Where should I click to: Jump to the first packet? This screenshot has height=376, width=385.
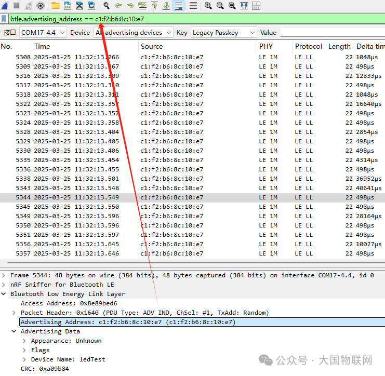tap(154, 5)
